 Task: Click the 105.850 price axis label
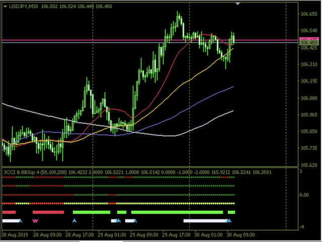pos(309,131)
